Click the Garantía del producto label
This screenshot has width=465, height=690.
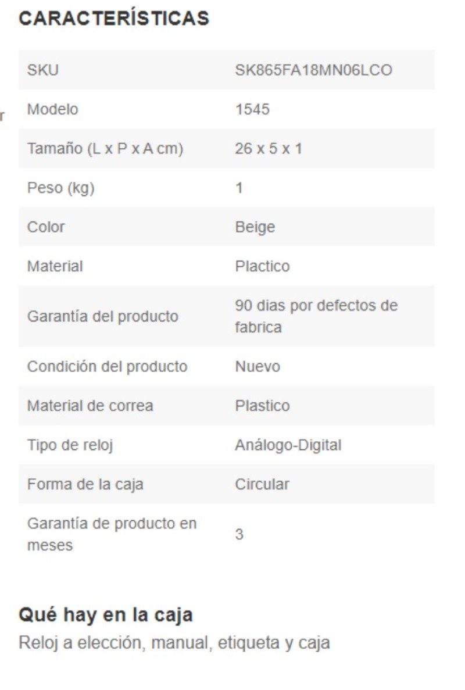point(103,316)
